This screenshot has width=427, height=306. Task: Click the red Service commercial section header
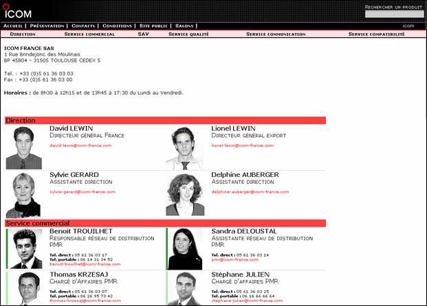tap(165, 224)
